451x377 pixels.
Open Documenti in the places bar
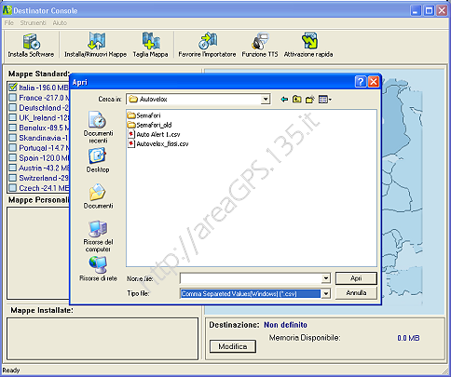[98, 196]
